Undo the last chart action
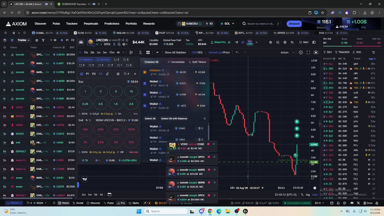Image resolution: width=384 pixels, height=216 pixels. tap(237, 52)
